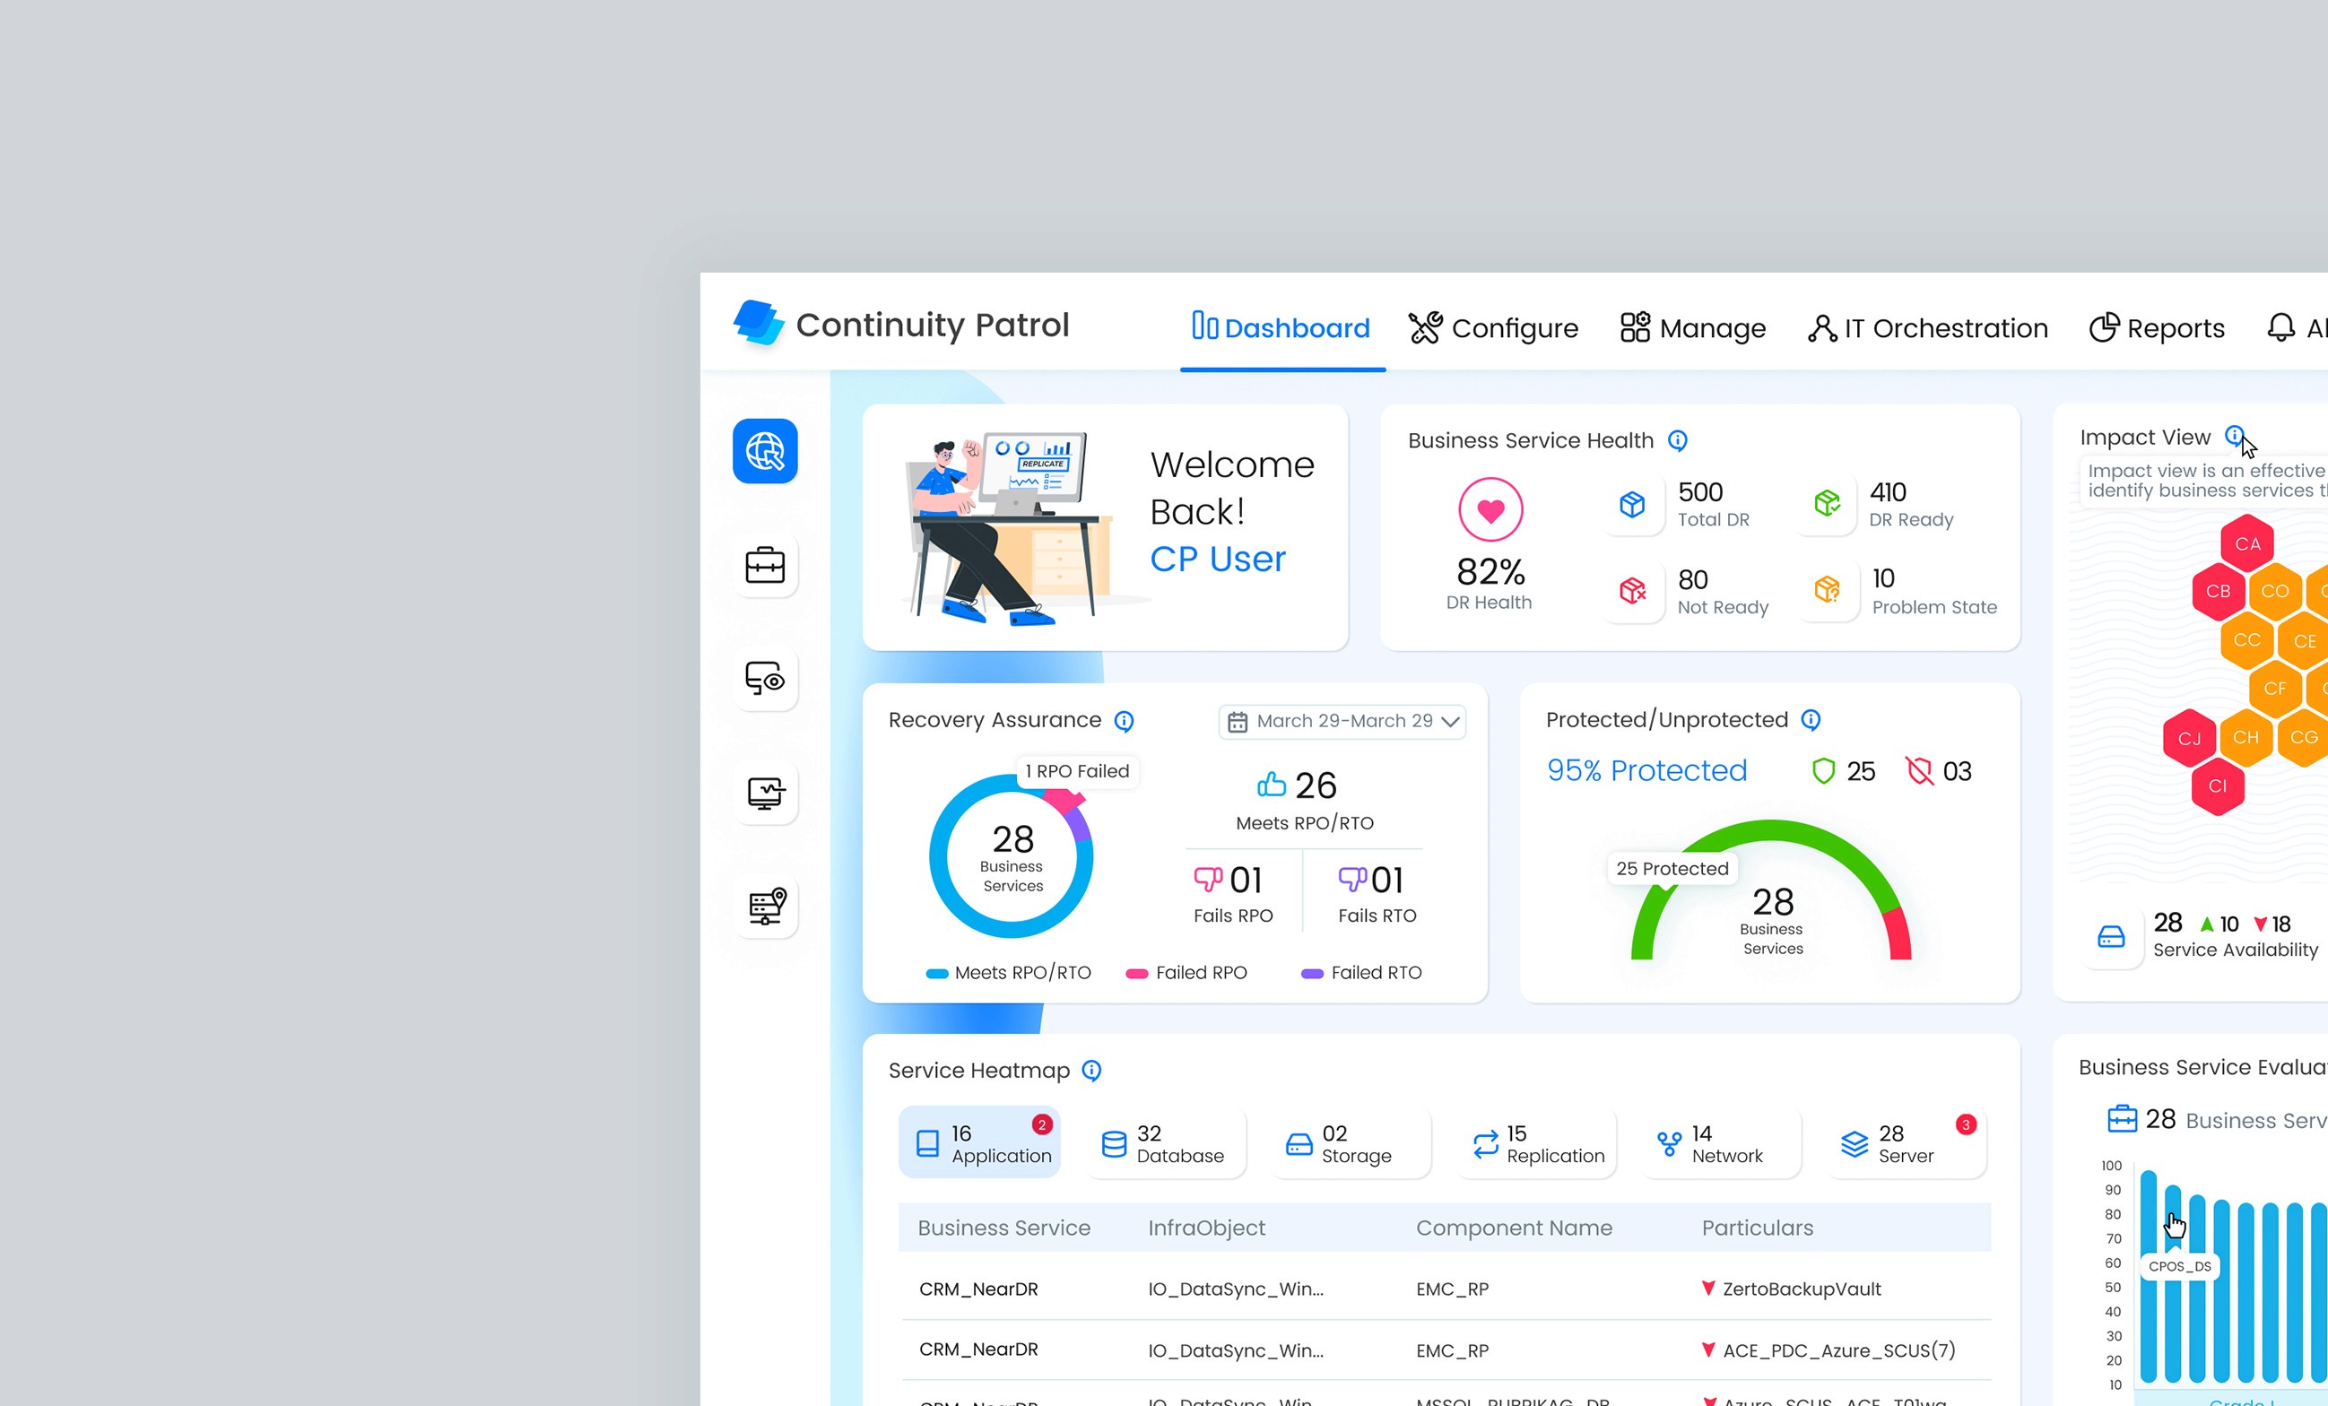Select the 15 Replication heatmap tab
This screenshot has height=1406, width=2328.
(x=1535, y=1142)
